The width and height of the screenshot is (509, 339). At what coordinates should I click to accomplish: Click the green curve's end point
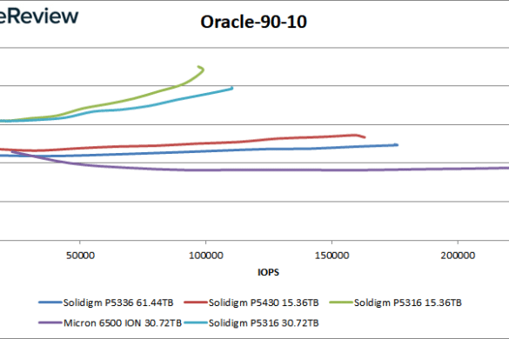point(199,67)
